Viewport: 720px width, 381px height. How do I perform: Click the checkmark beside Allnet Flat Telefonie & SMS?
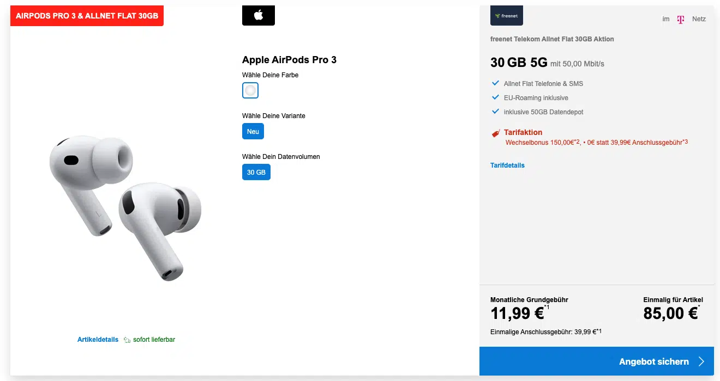(x=495, y=83)
